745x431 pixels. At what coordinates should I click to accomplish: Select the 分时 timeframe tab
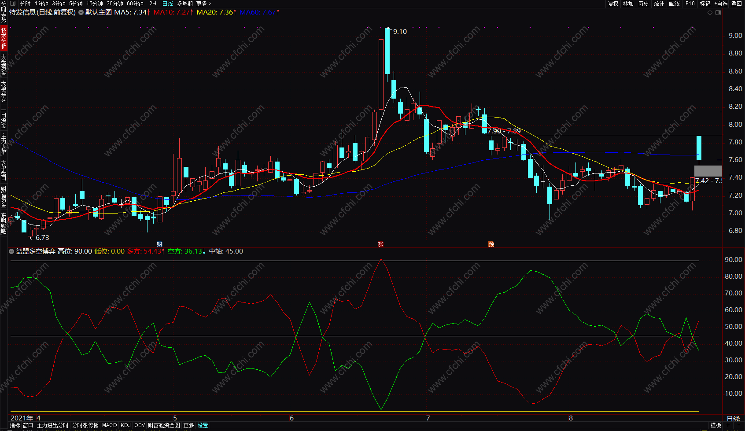pos(26,4)
